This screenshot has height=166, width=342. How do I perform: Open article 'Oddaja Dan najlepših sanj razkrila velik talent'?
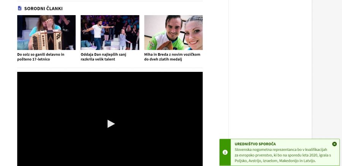click(x=103, y=57)
